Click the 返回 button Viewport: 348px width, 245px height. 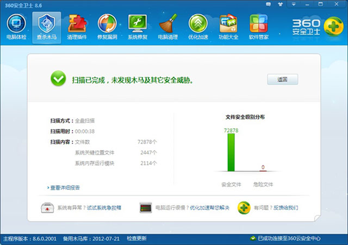282,79
